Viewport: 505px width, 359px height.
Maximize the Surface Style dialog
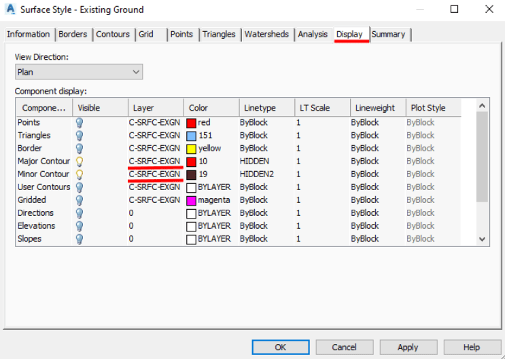pos(454,10)
